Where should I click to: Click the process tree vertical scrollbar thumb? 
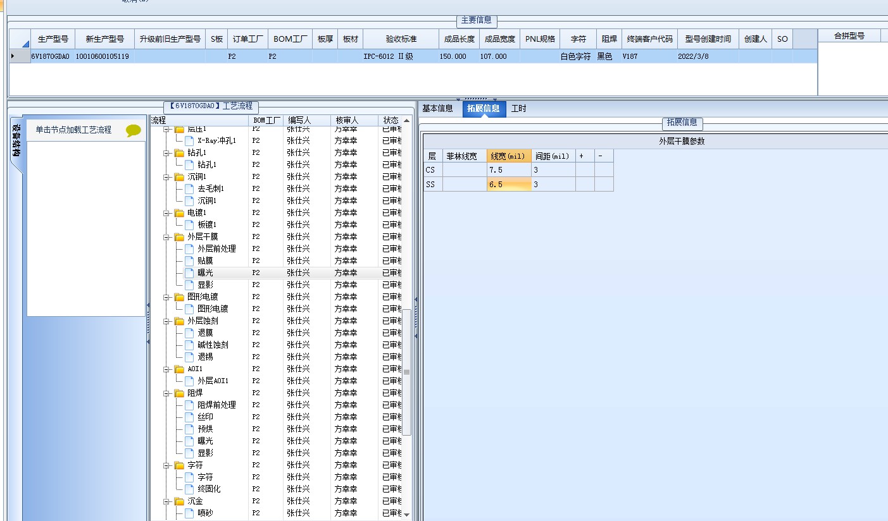[x=406, y=372]
